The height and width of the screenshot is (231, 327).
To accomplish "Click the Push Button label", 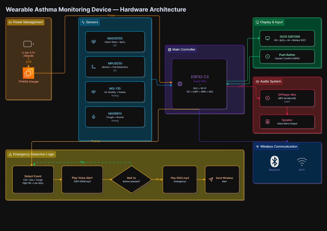I will click(287, 55).
